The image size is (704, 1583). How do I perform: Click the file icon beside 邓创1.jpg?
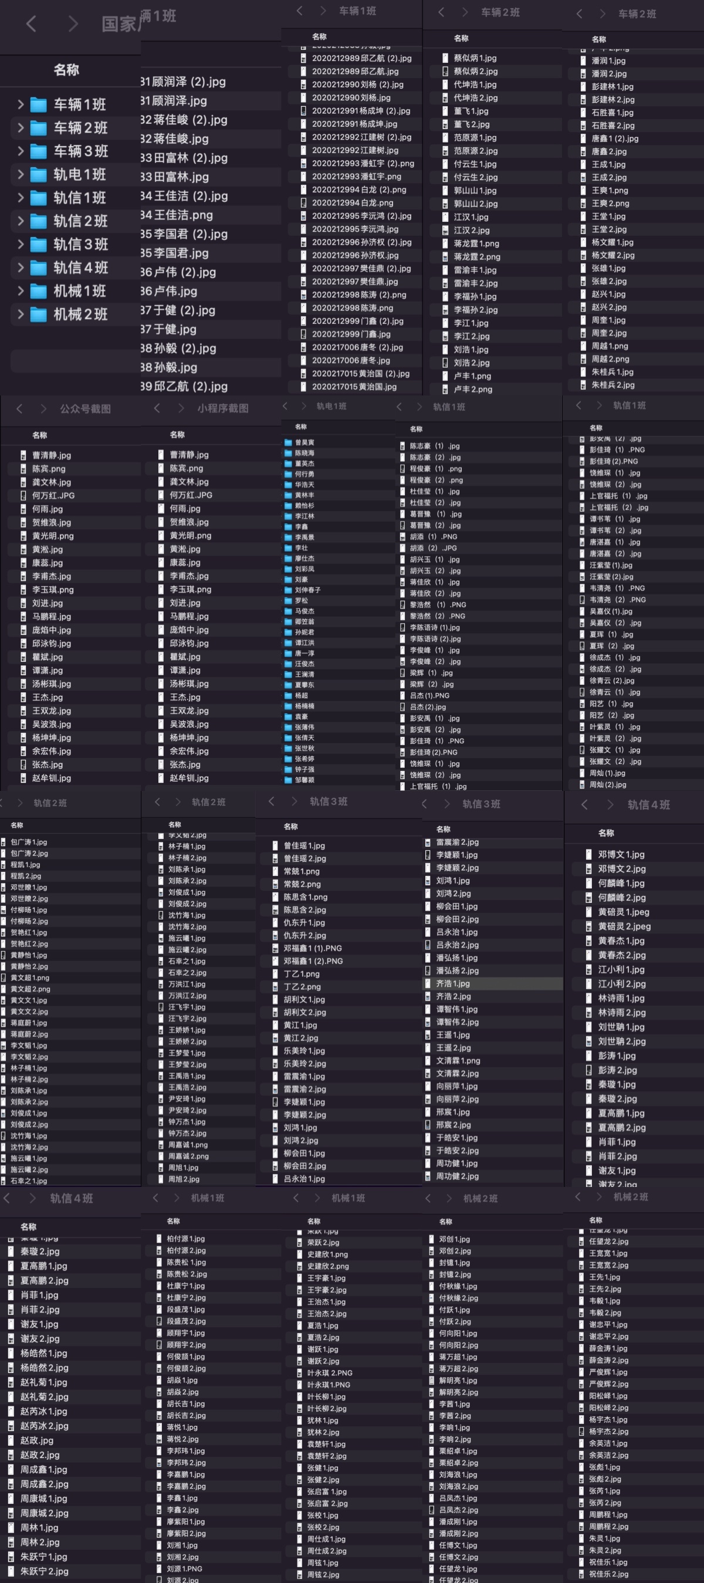coord(432,1240)
